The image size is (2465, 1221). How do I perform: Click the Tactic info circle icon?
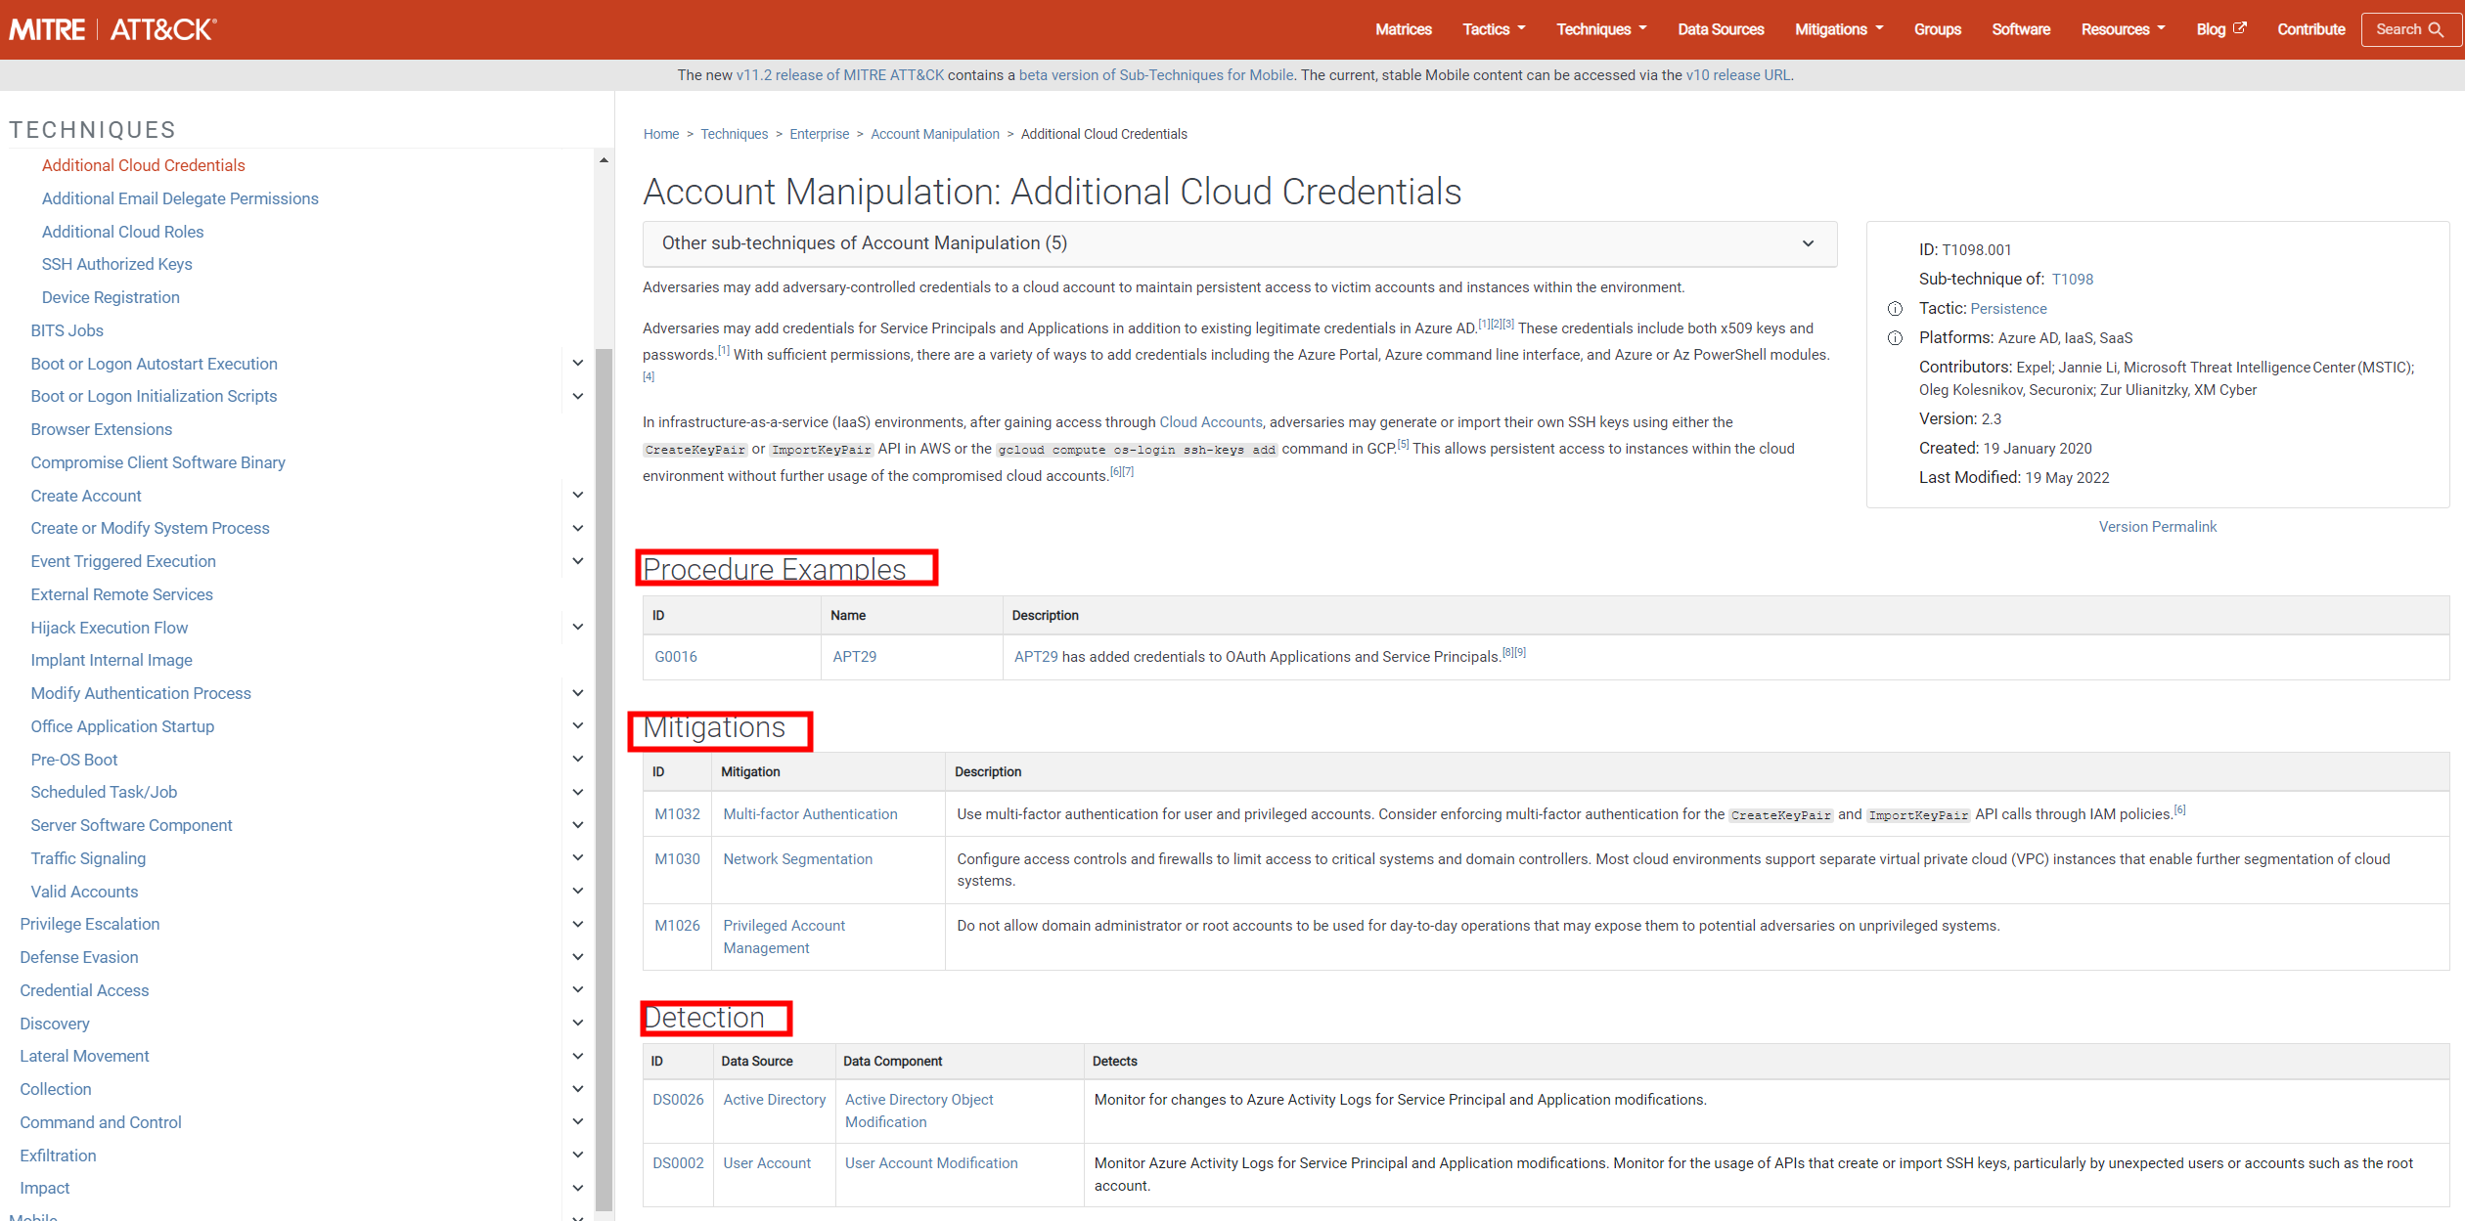[x=1895, y=309]
